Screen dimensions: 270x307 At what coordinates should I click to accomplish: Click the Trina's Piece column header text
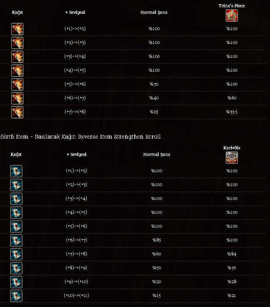click(231, 6)
